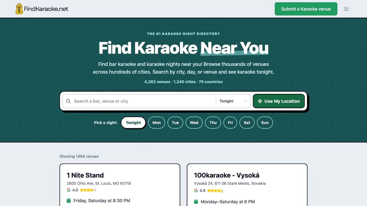Image resolution: width=367 pixels, height=206 pixels.
Task: Click the 4,282 venues stats line
Action: (x=183, y=82)
